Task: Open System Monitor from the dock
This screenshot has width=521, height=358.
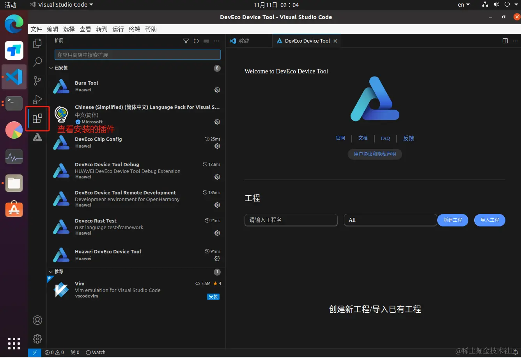Action: (14, 157)
